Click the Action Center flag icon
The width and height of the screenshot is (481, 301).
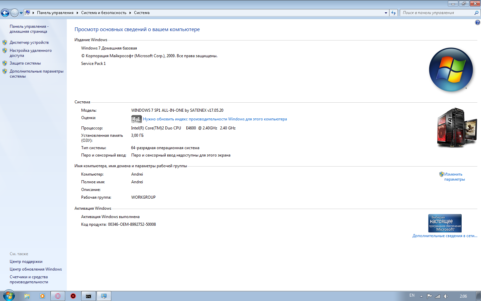(430, 296)
